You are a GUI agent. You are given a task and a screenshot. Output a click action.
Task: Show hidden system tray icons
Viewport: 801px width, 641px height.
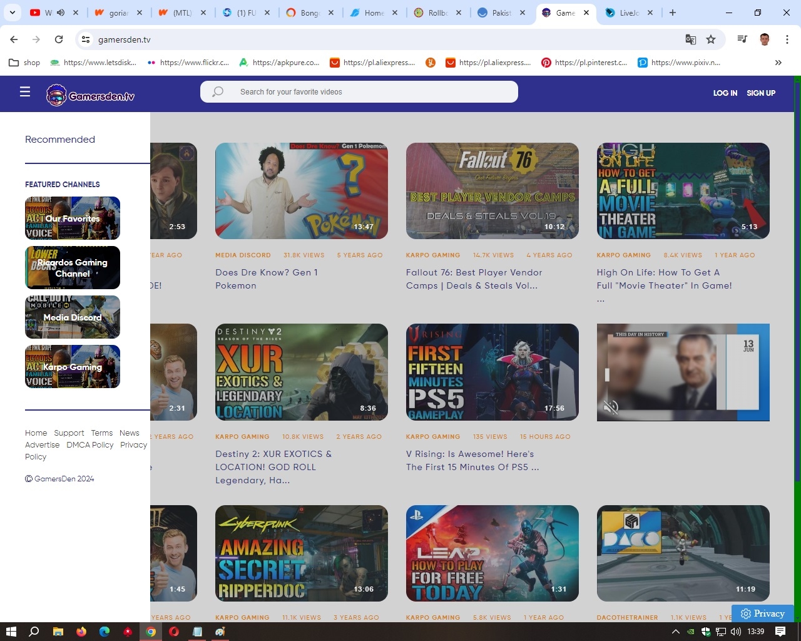[675, 632]
